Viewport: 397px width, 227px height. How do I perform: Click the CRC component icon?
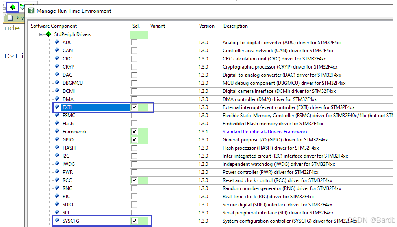click(57, 58)
